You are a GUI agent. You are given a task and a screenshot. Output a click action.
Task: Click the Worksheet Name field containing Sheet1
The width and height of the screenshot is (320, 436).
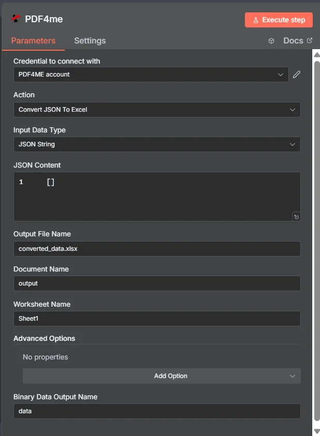coord(157,319)
